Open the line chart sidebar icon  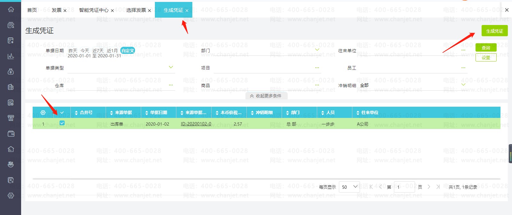tap(11, 56)
